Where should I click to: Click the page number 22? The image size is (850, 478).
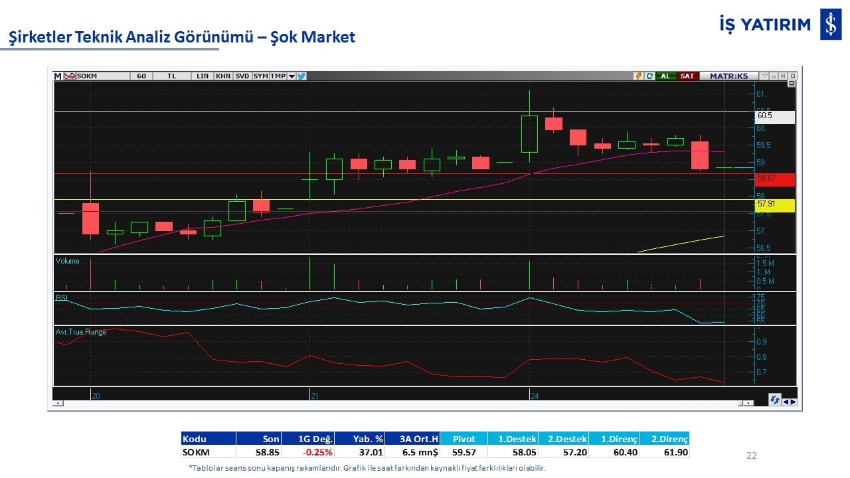coord(752,455)
